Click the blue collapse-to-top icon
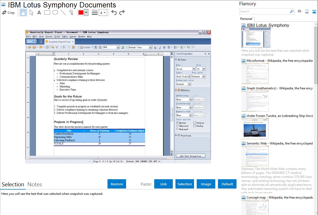 click(314, 11)
